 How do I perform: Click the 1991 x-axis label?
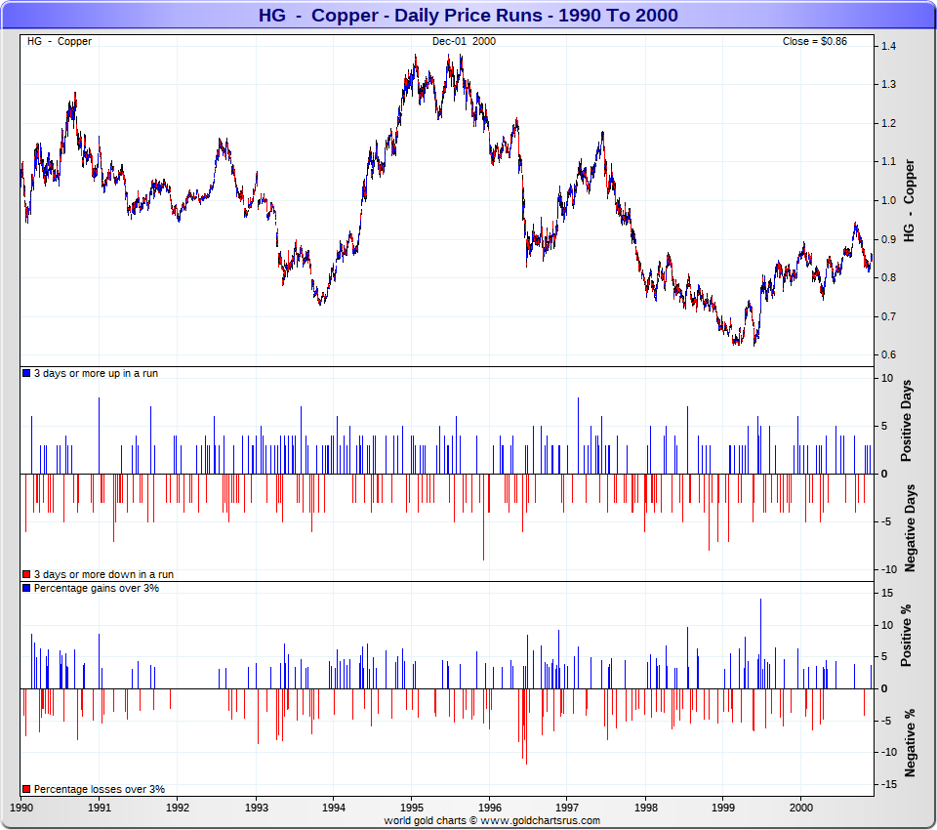100,808
